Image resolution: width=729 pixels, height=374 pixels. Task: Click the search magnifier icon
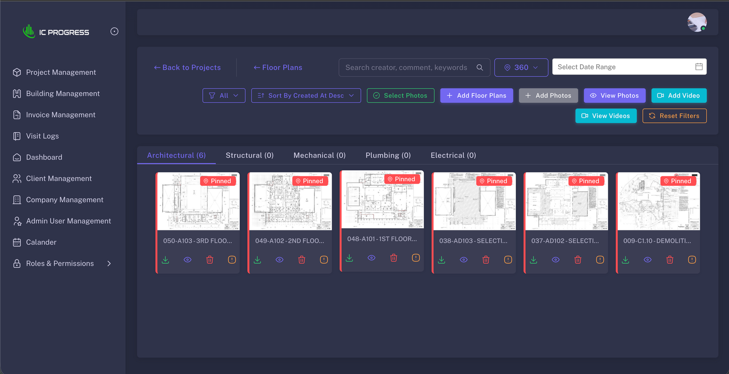(480, 67)
